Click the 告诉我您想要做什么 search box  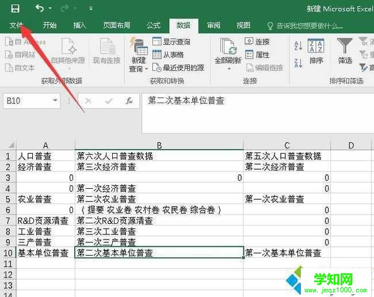(306, 25)
